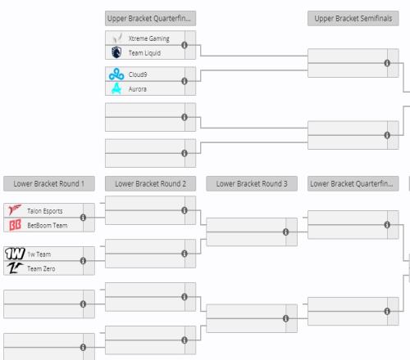Click the Team Zero logo
This screenshot has height=360, width=410.
tap(14, 268)
